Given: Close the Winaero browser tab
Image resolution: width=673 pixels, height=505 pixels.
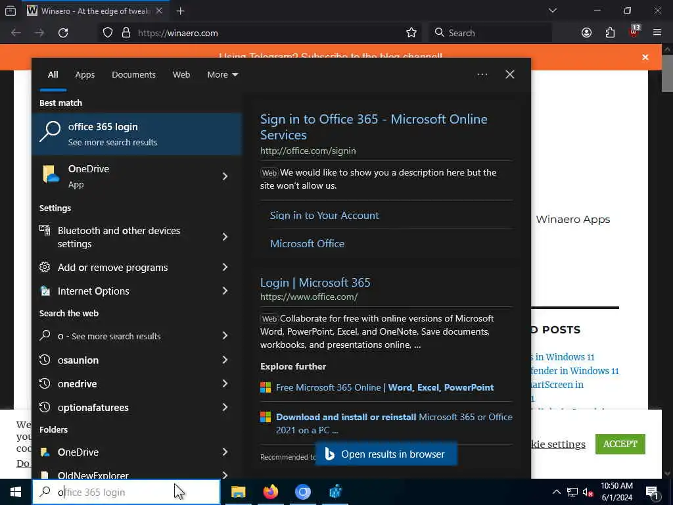Looking at the screenshot, I should pos(159,11).
